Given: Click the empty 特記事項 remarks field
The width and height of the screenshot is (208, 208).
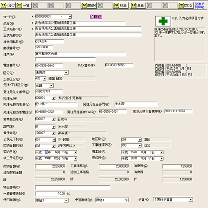Looking at the screenshot, I should [x=73, y=187].
